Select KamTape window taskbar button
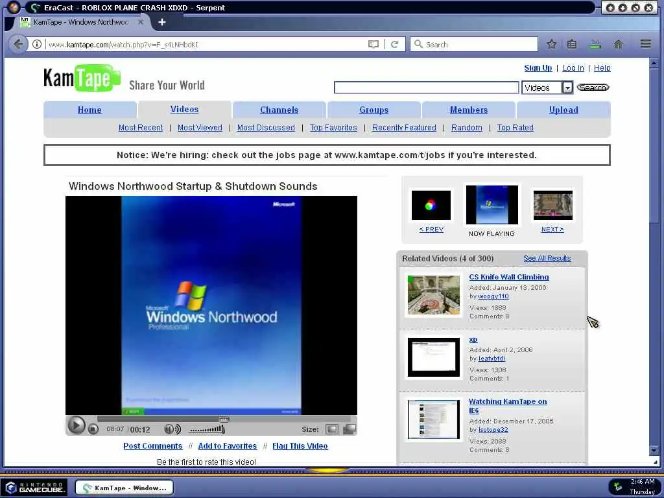This screenshot has width=664, height=498. click(124, 488)
